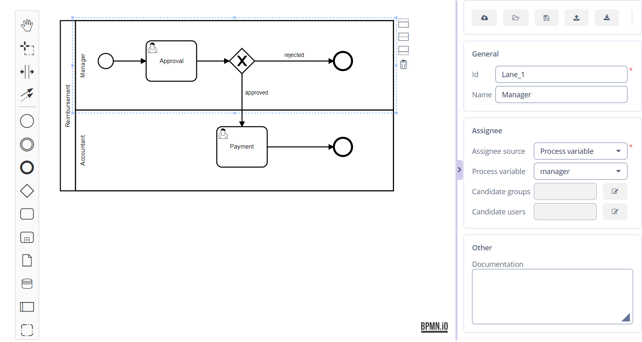Screen dimensions: 642x342
Task: Create a start event from palette
Action: point(27,121)
